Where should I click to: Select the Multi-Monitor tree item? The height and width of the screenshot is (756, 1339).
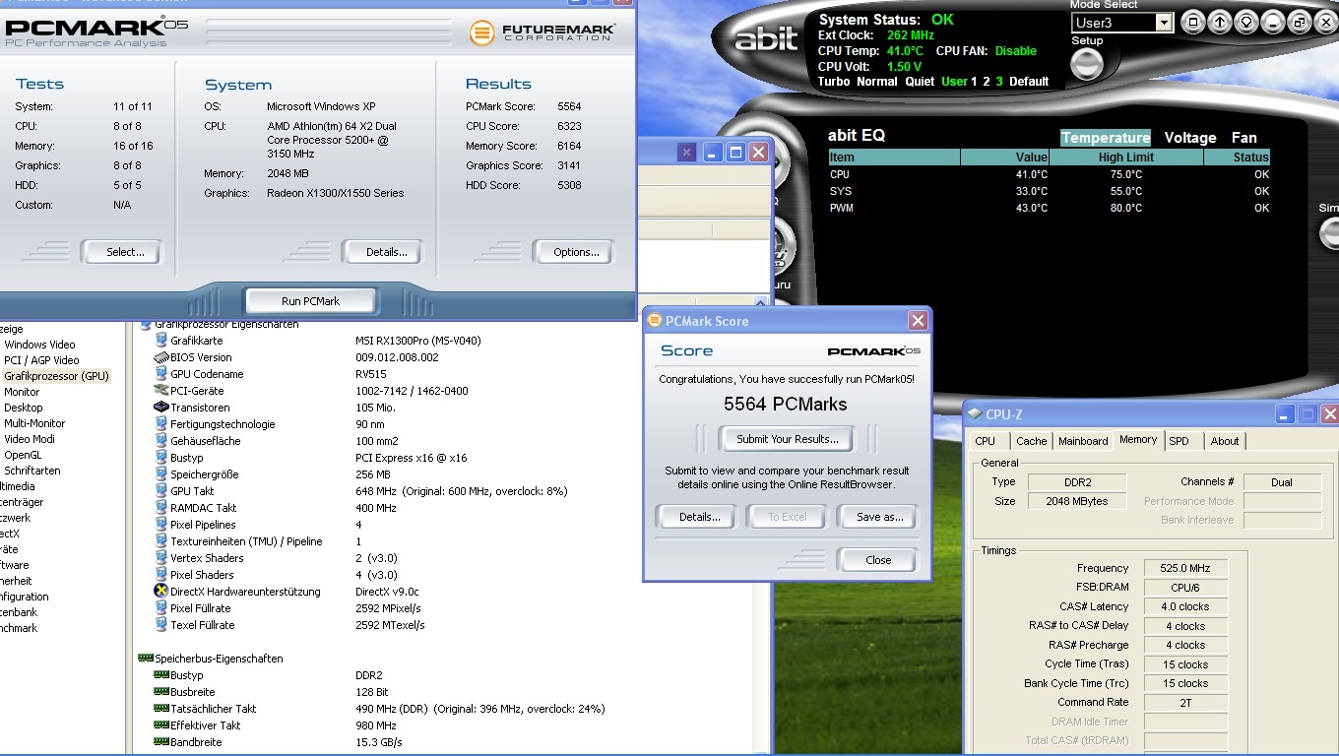(34, 423)
